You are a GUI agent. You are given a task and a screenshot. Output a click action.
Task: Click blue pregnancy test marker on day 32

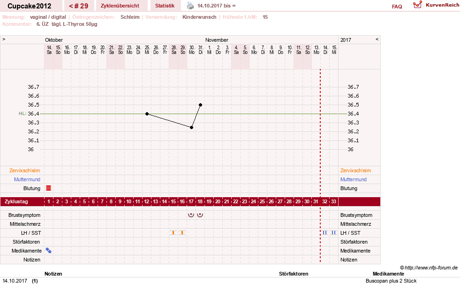[325, 233]
